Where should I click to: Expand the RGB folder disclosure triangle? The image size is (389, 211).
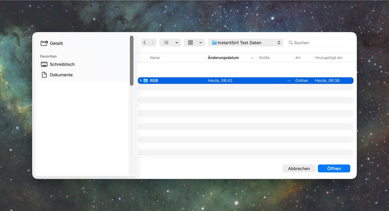click(x=141, y=80)
